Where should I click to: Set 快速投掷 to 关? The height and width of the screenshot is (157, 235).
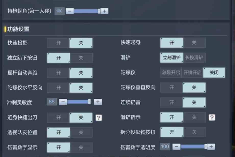81,43
